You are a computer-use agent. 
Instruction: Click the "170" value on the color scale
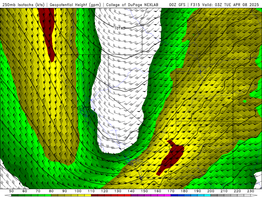tap(171, 191)
